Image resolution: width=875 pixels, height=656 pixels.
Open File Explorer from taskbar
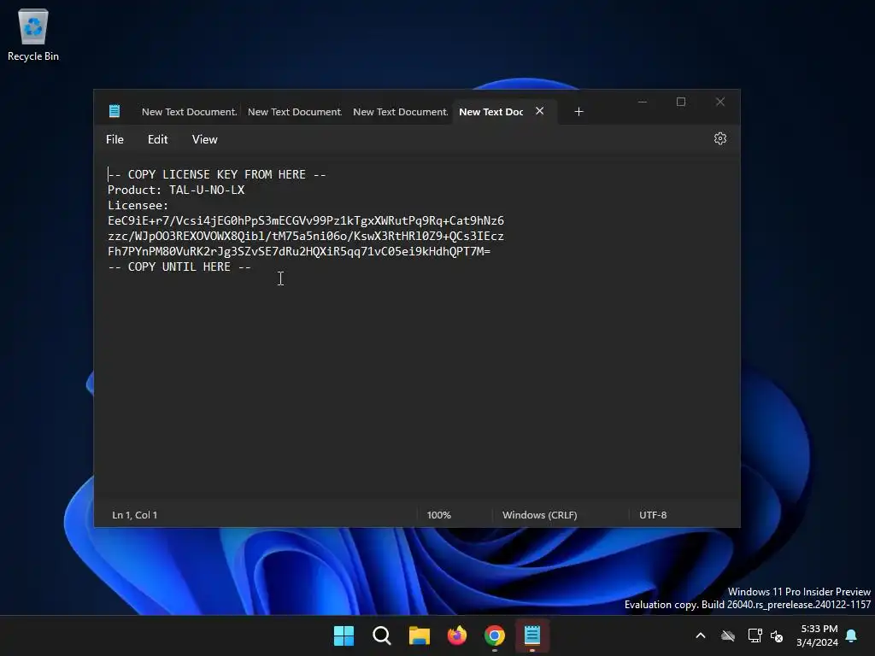click(x=419, y=635)
